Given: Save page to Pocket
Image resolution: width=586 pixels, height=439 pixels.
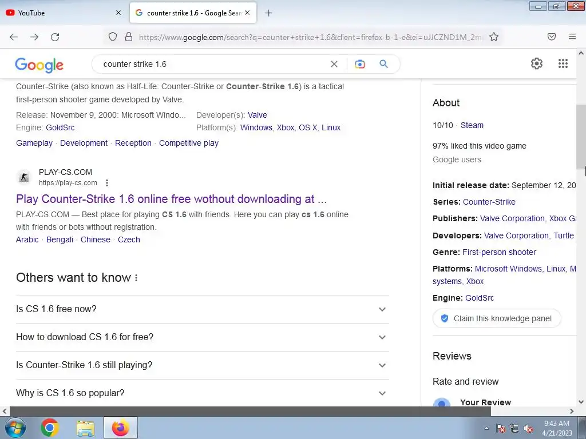Looking at the screenshot, I should coord(552,37).
